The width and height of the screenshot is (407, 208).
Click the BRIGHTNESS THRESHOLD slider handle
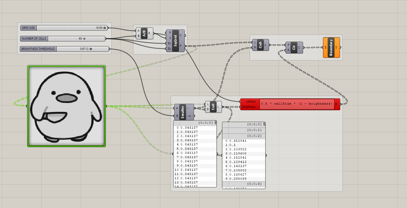tap(91, 49)
